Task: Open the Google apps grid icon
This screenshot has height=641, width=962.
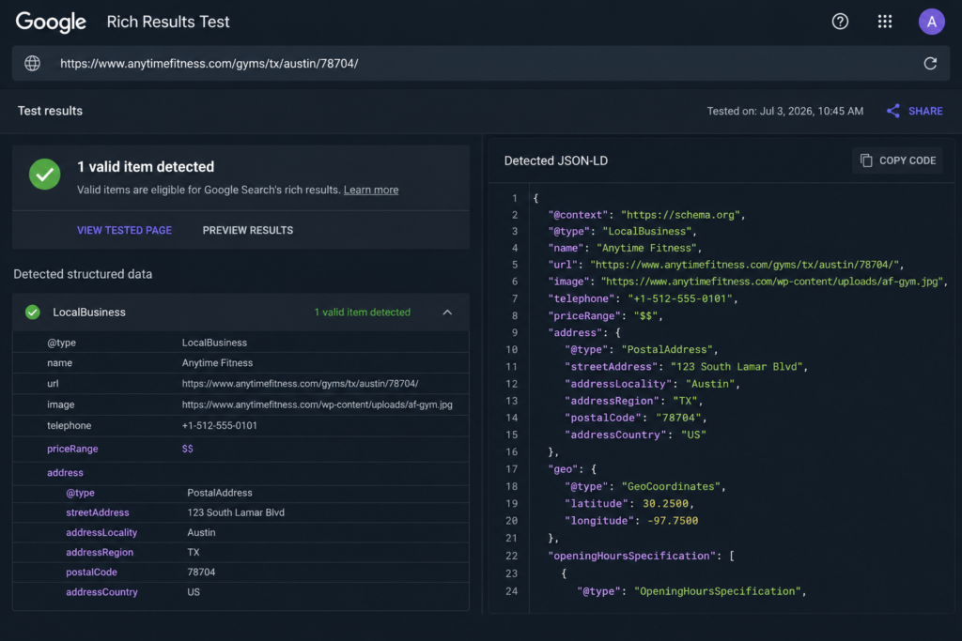Action: click(x=885, y=22)
